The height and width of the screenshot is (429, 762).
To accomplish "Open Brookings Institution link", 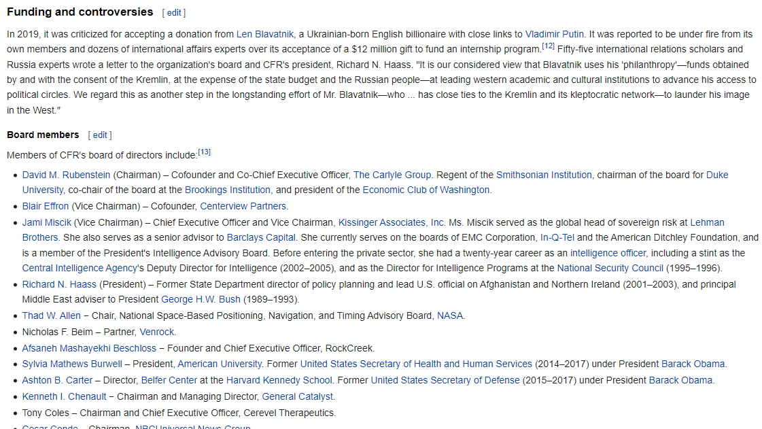I will [x=228, y=190].
